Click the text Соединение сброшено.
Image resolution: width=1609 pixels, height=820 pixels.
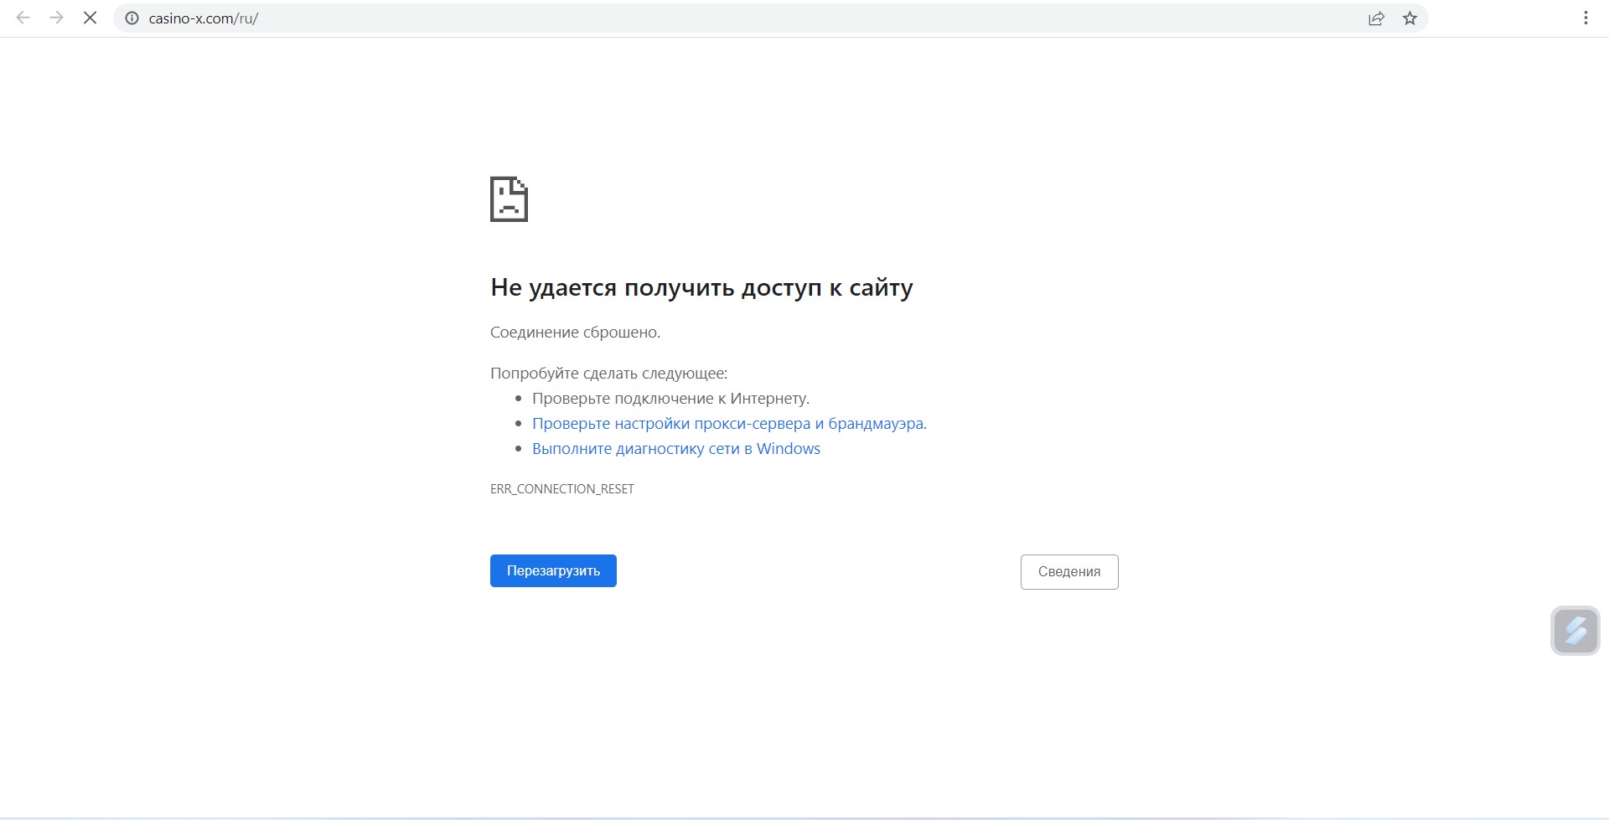click(575, 333)
